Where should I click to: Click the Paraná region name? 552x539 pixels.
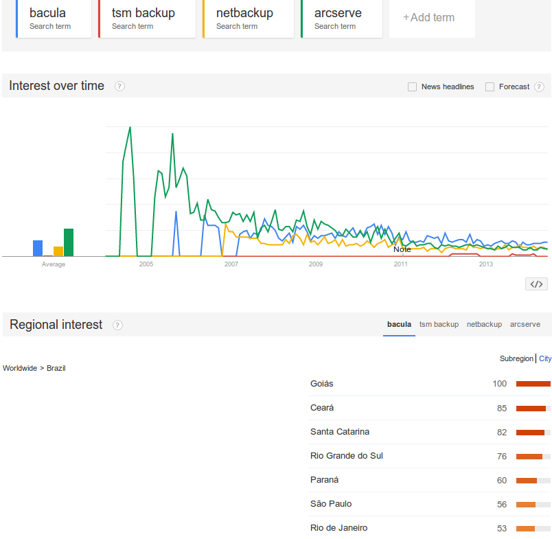click(x=324, y=479)
